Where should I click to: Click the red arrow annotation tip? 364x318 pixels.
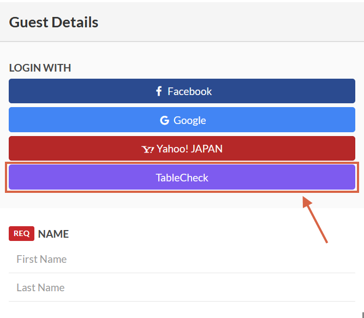pos(305,200)
